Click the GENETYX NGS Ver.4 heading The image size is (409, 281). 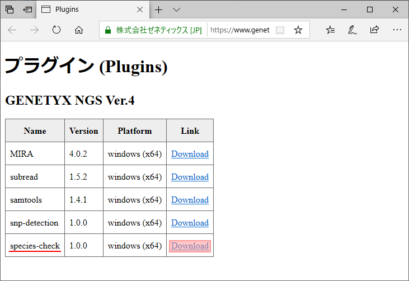[70, 100]
